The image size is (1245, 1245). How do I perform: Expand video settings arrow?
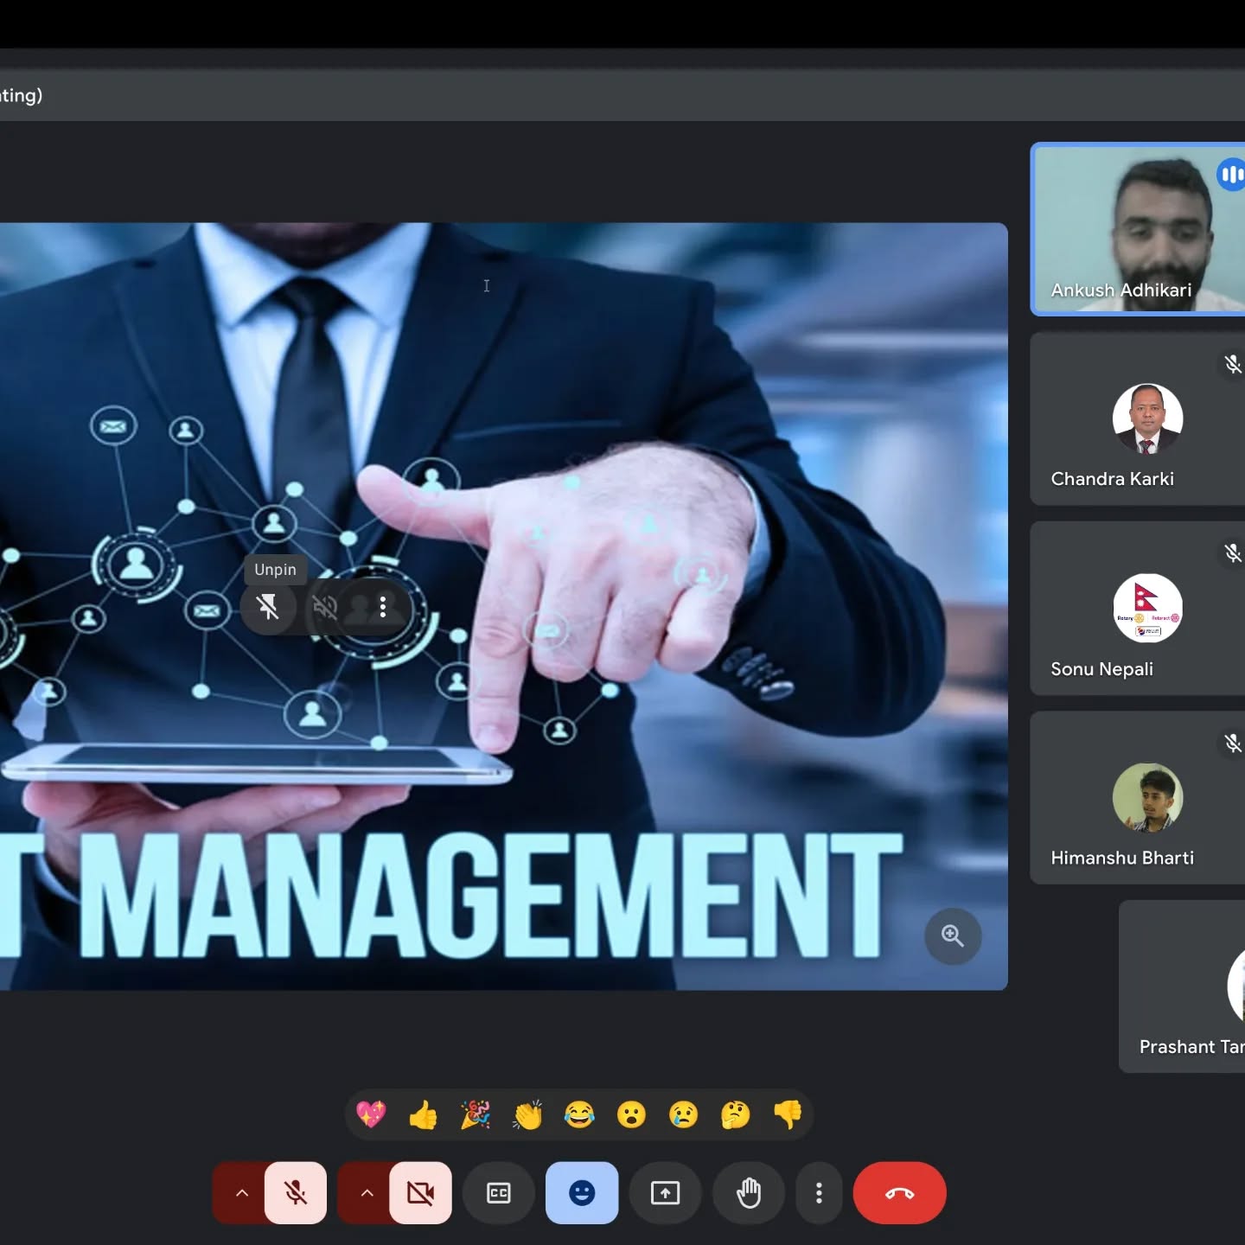(x=367, y=1193)
